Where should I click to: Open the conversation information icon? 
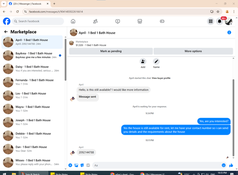point(229,32)
